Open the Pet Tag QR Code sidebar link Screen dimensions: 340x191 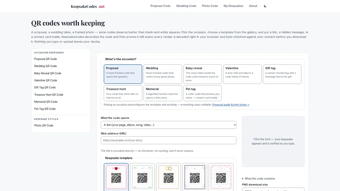[x=45, y=109]
